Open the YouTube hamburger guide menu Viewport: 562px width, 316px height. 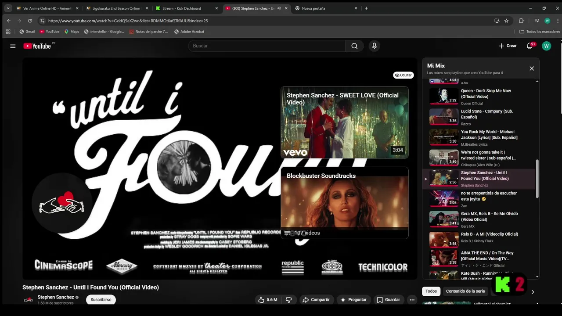click(x=13, y=46)
